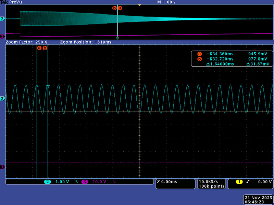Open the Z 4.00ms zoom timebase readout
The height and width of the screenshot is (205, 274).
pos(167,182)
